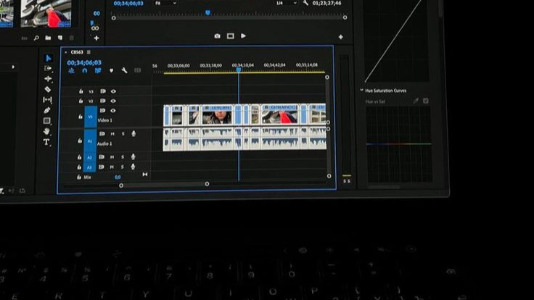This screenshot has width=534, height=300.
Task: Open the 1/4 playback resolution dropdown
Action: tap(286, 3)
